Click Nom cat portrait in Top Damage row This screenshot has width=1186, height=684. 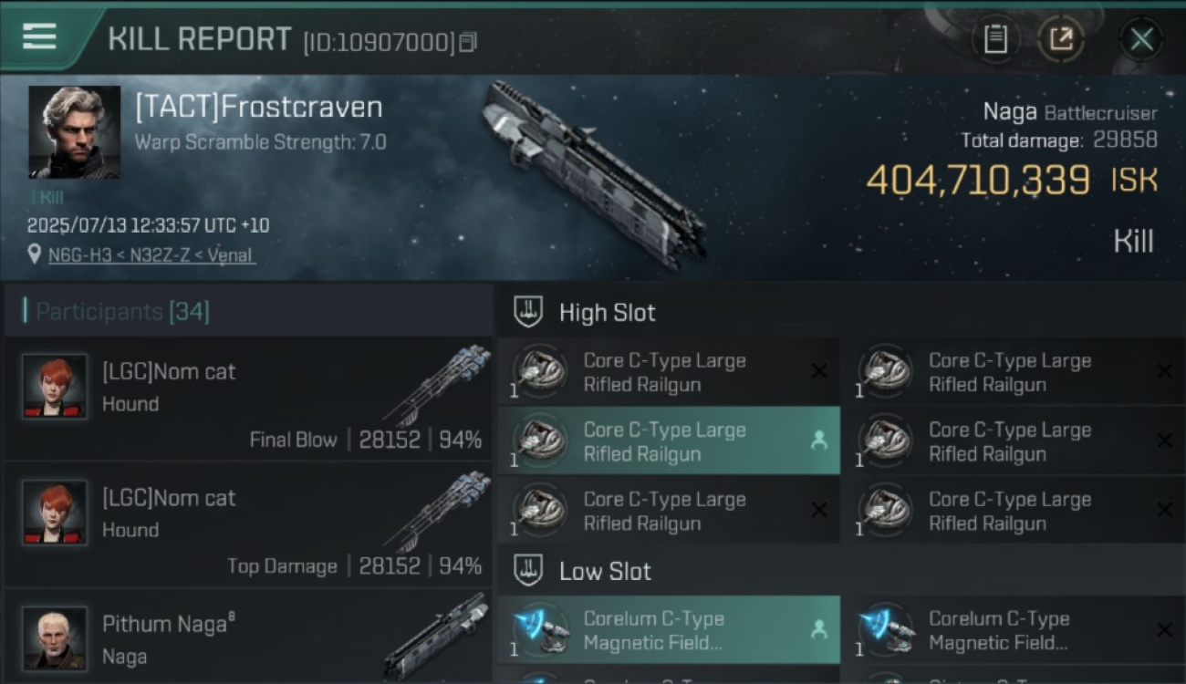coord(55,513)
